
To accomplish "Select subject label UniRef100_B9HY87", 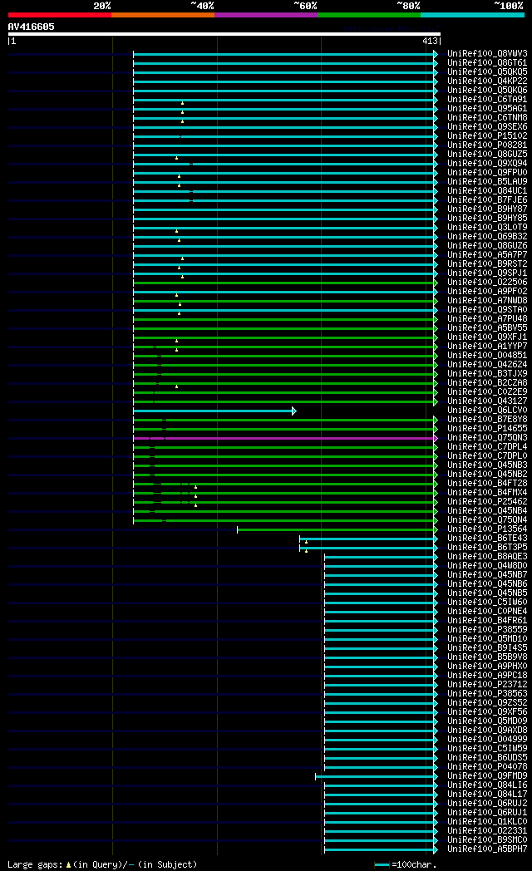I will click(x=487, y=209).
